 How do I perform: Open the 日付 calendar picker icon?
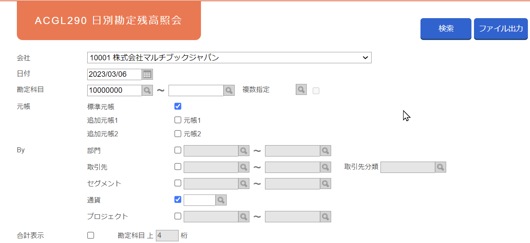(147, 74)
